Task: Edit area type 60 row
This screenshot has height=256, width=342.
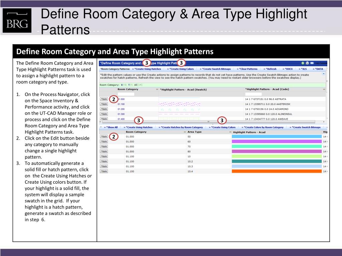Action: pyautogui.click(x=104, y=141)
